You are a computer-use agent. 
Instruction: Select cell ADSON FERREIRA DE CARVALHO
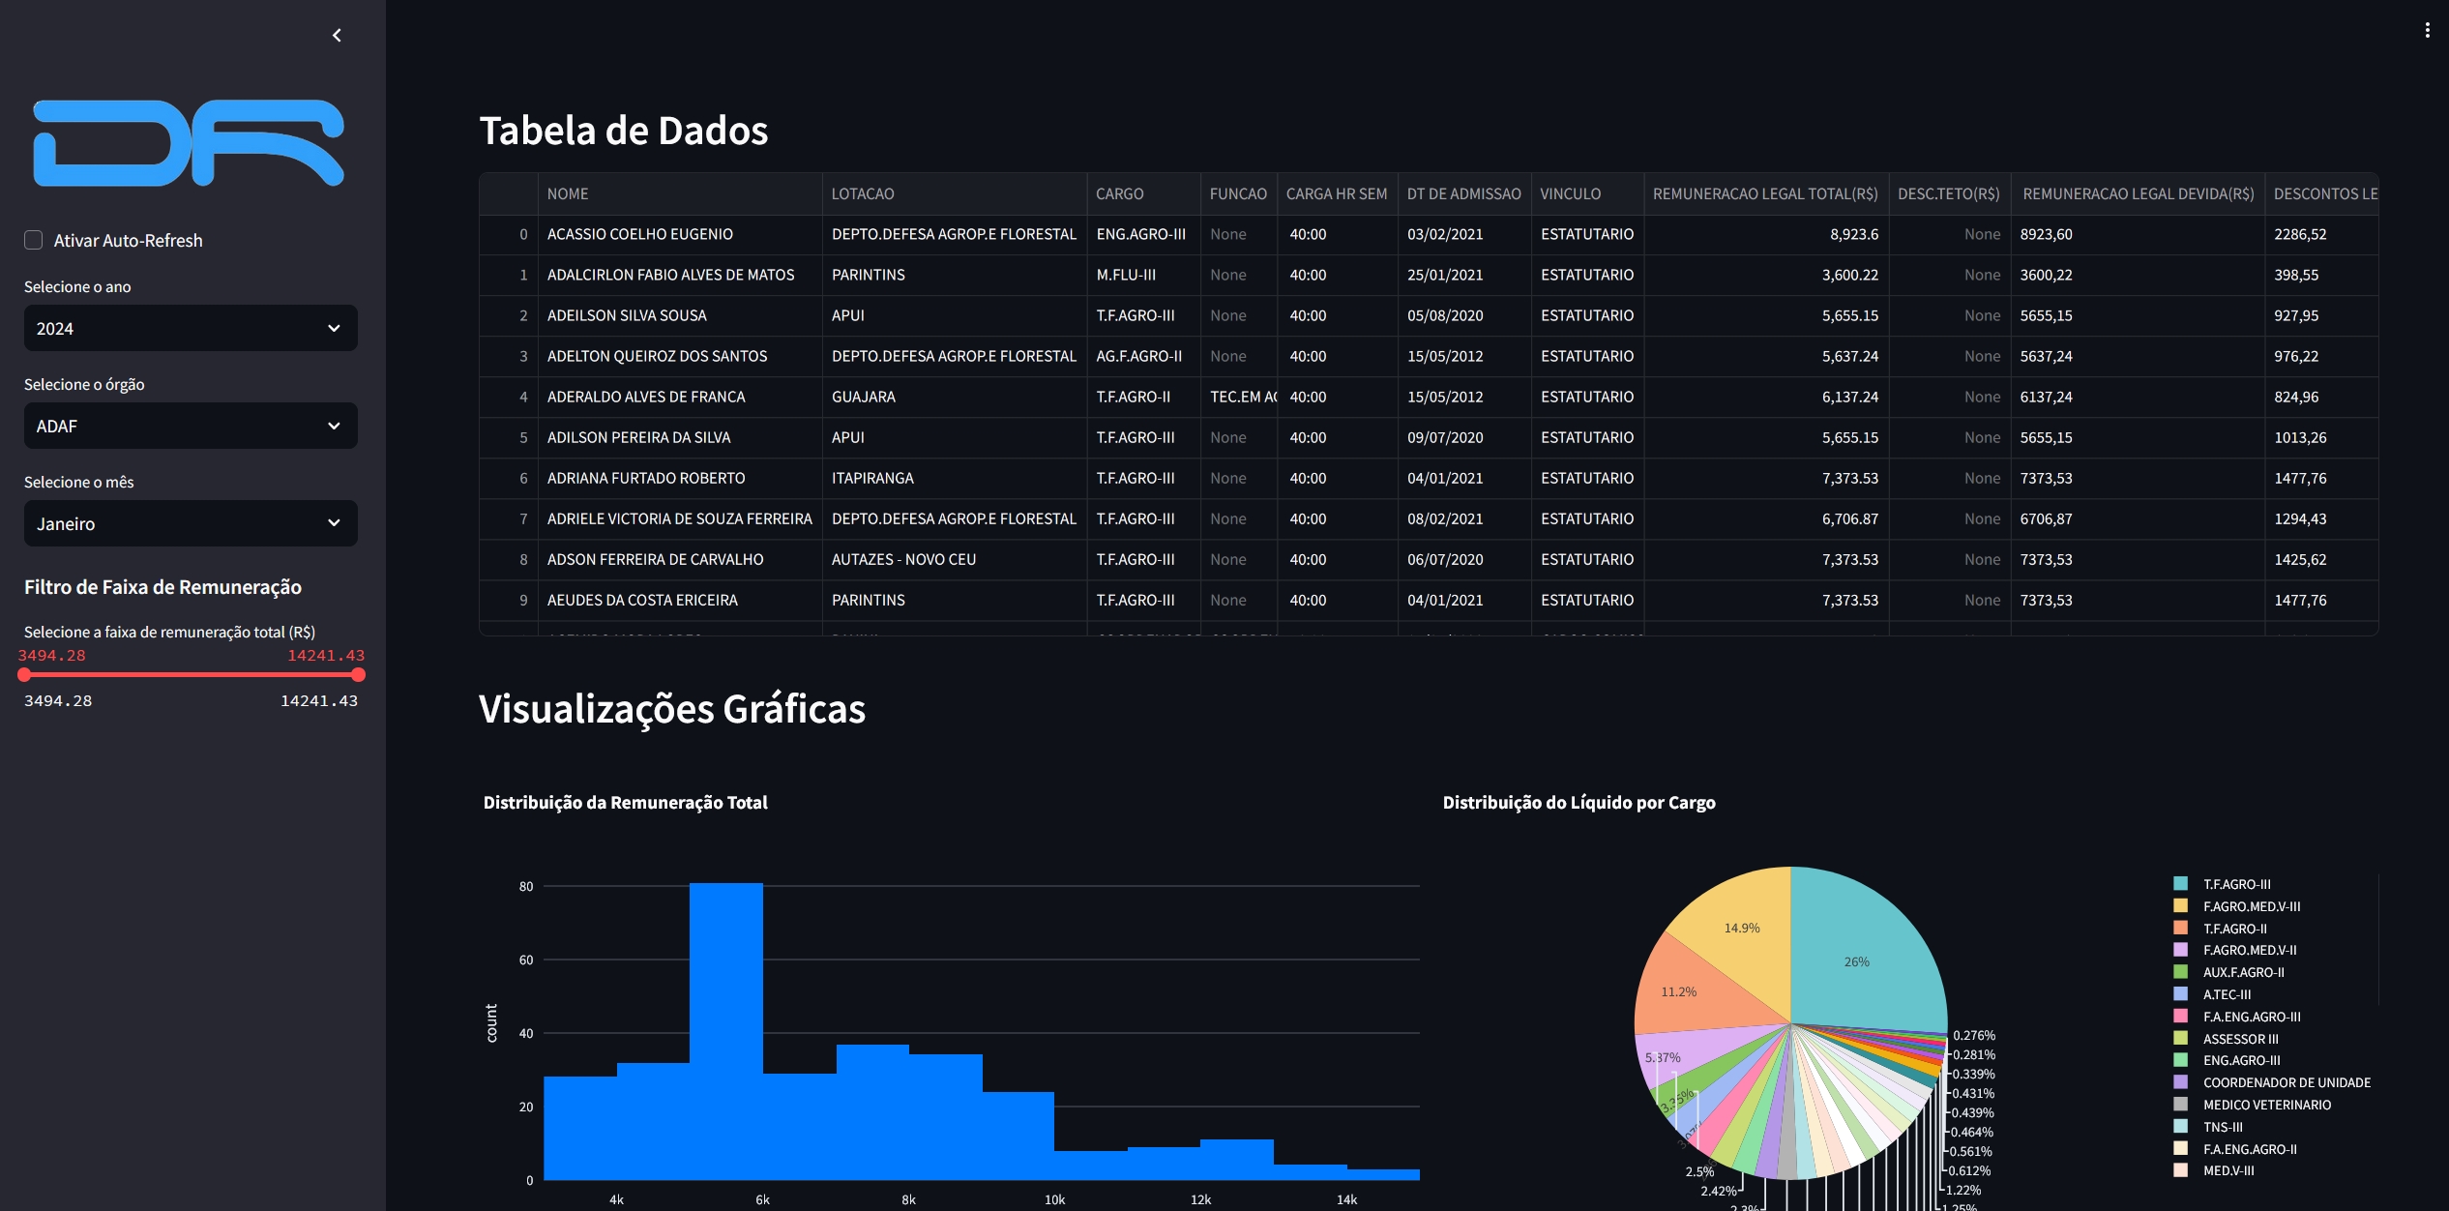(x=680, y=559)
